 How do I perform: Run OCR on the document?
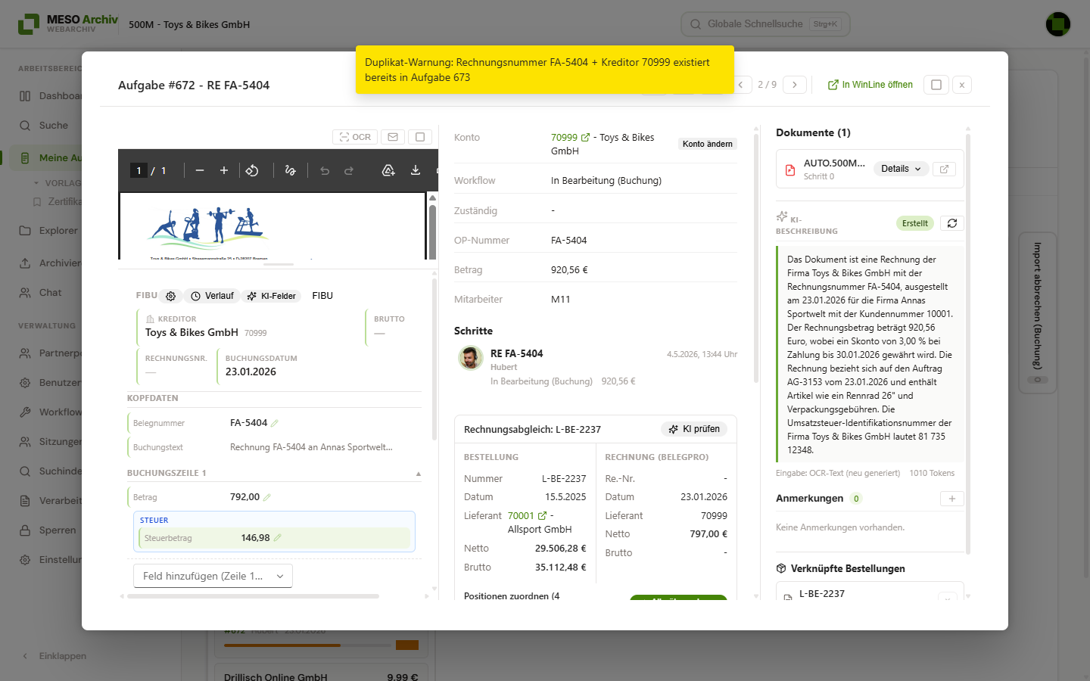click(x=354, y=137)
